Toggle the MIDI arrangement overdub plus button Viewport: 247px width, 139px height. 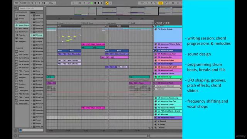pos(102,3)
